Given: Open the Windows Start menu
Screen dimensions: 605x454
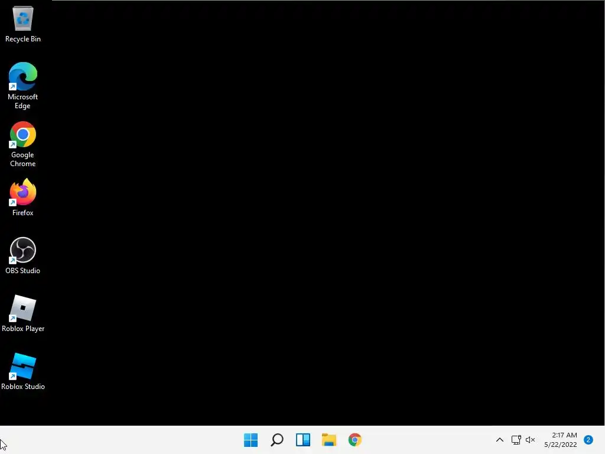Looking at the screenshot, I should [x=251, y=440].
